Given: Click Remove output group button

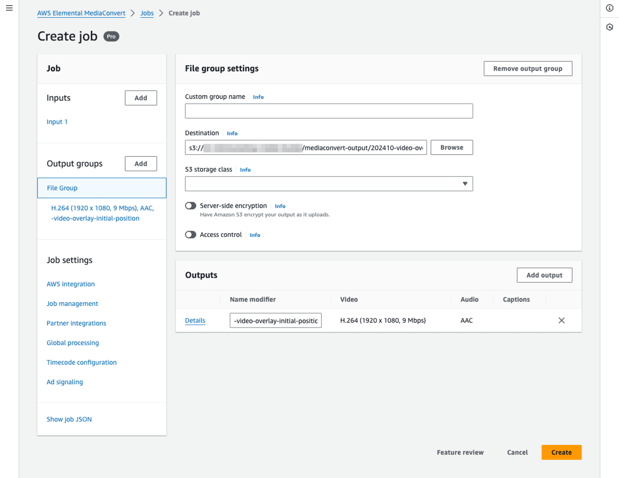Looking at the screenshot, I should [528, 68].
